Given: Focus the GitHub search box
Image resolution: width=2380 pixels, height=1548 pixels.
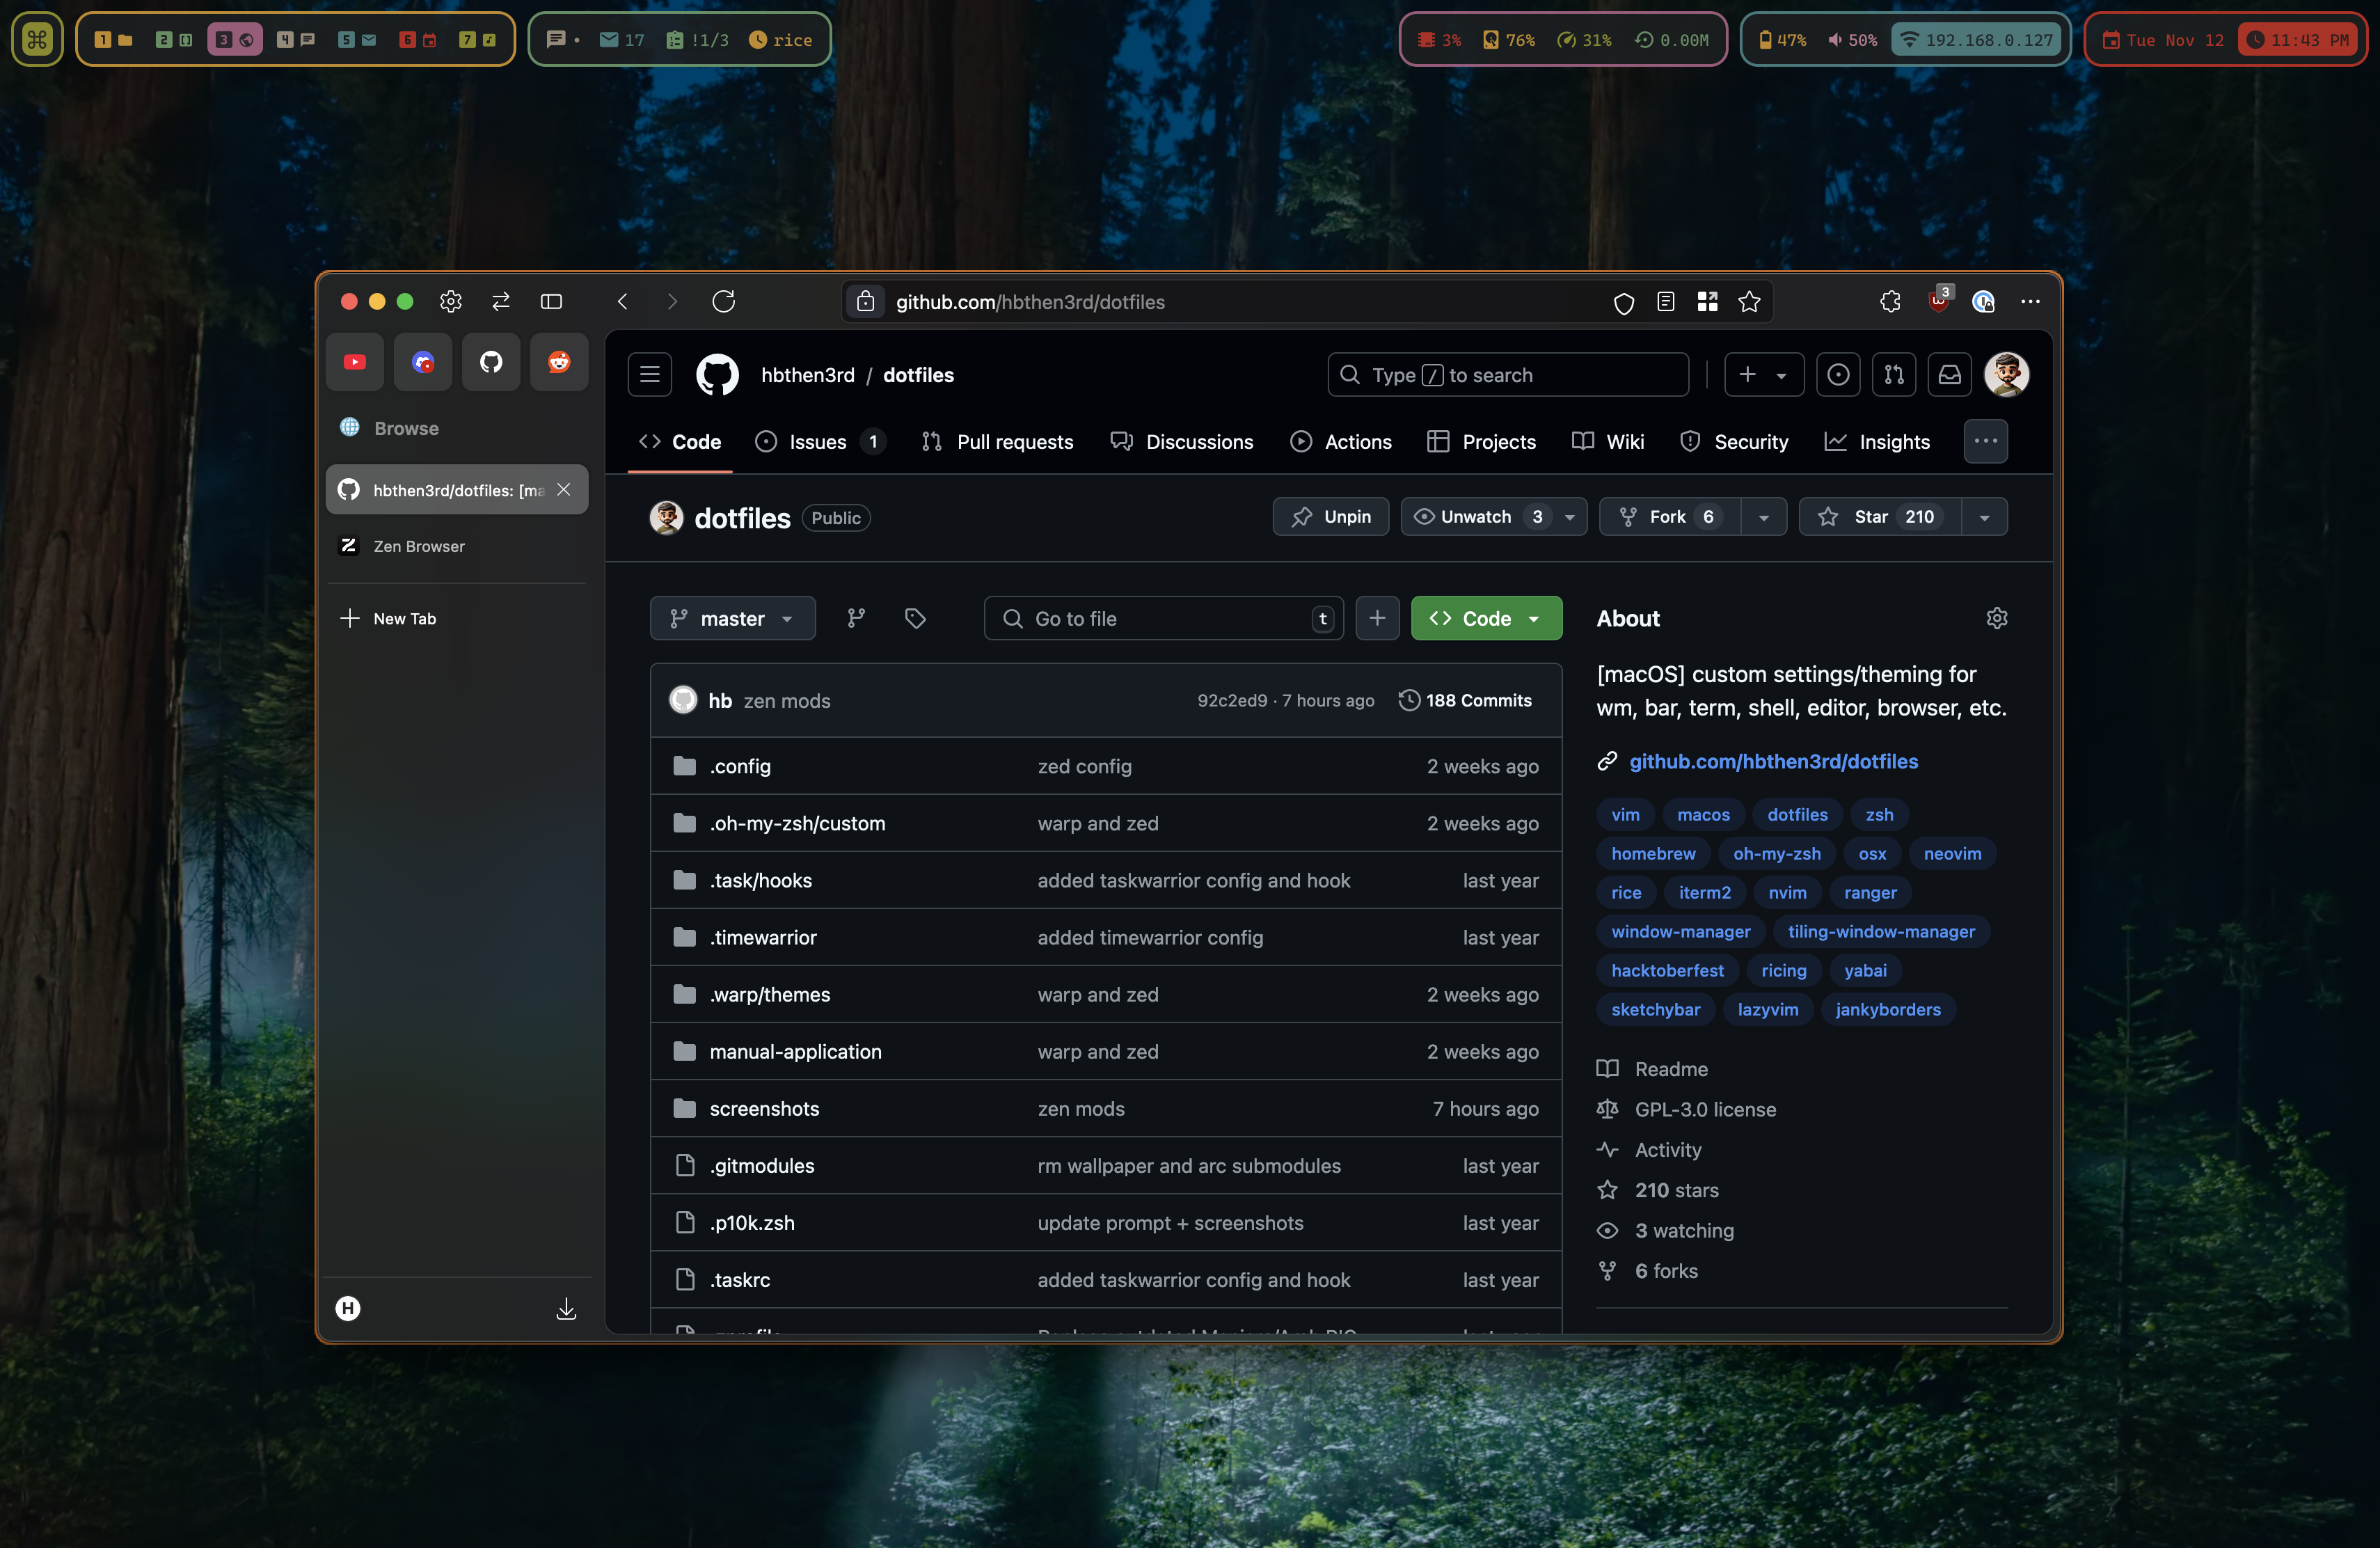Looking at the screenshot, I should (x=1508, y=375).
